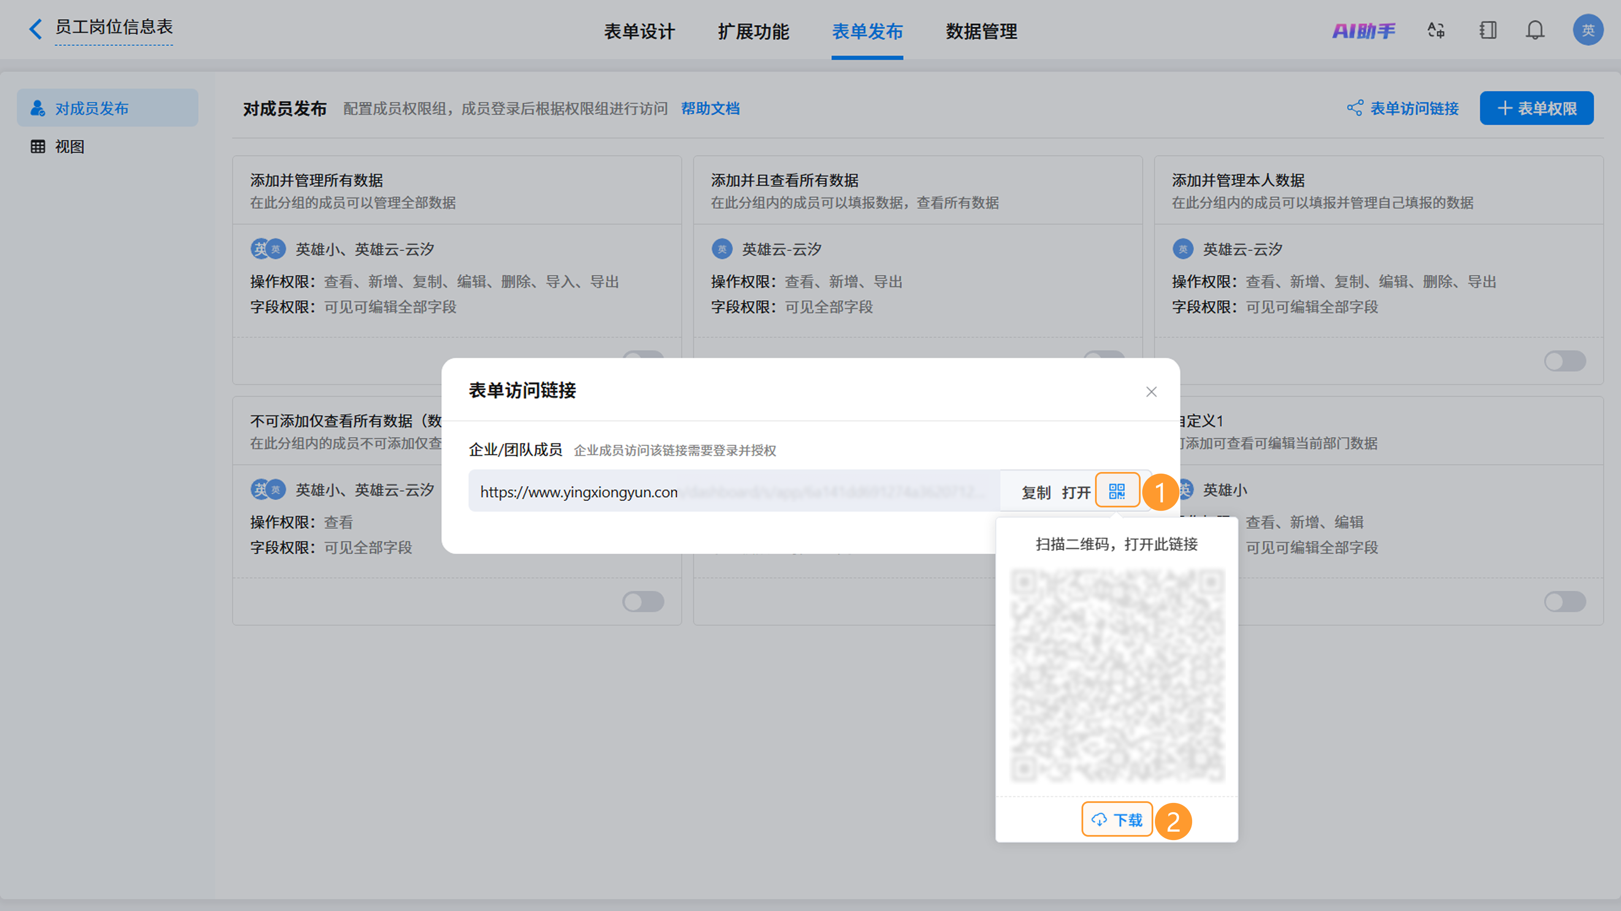This screenshot has width=1621, height=911.
Task: Click 字段权限 line in 添加并管理所有数据 card
Action: (x=353, y=307)
